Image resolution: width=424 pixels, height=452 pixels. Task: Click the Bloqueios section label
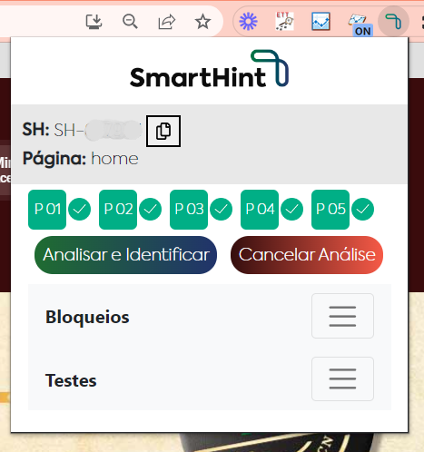(x=87, y=318)
